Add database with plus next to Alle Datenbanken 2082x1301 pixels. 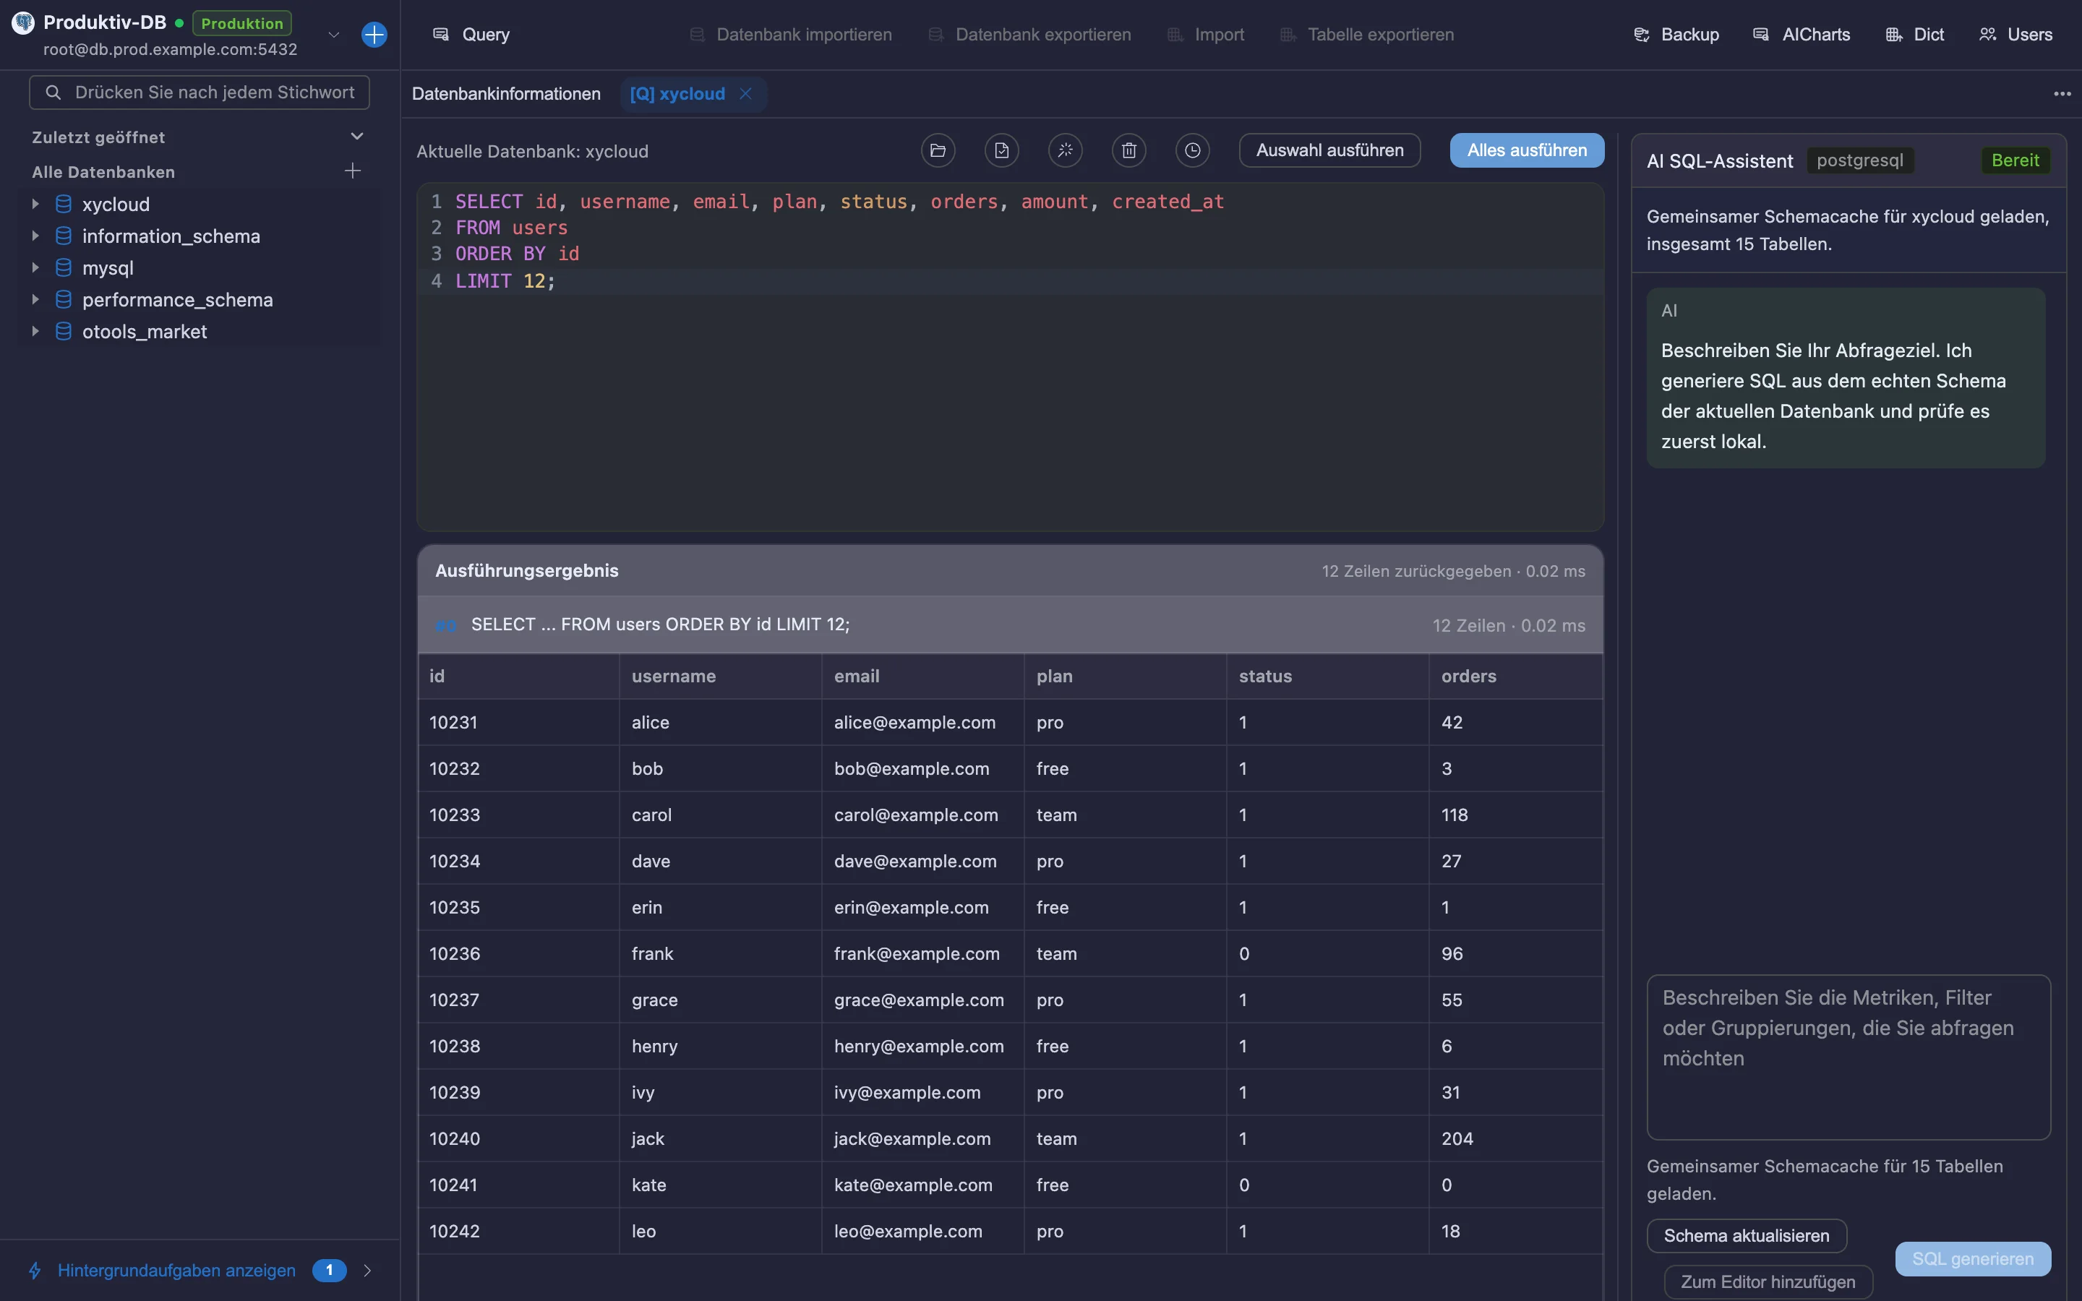(353, 171)
